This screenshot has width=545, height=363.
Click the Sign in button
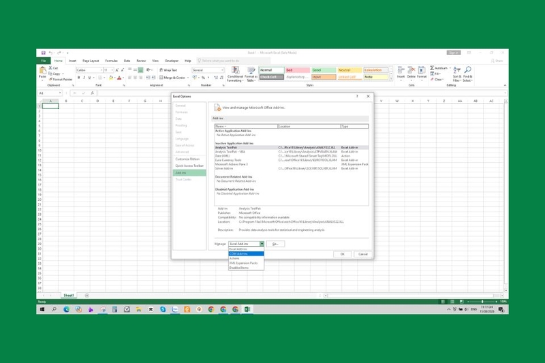(x=454, y=53)
